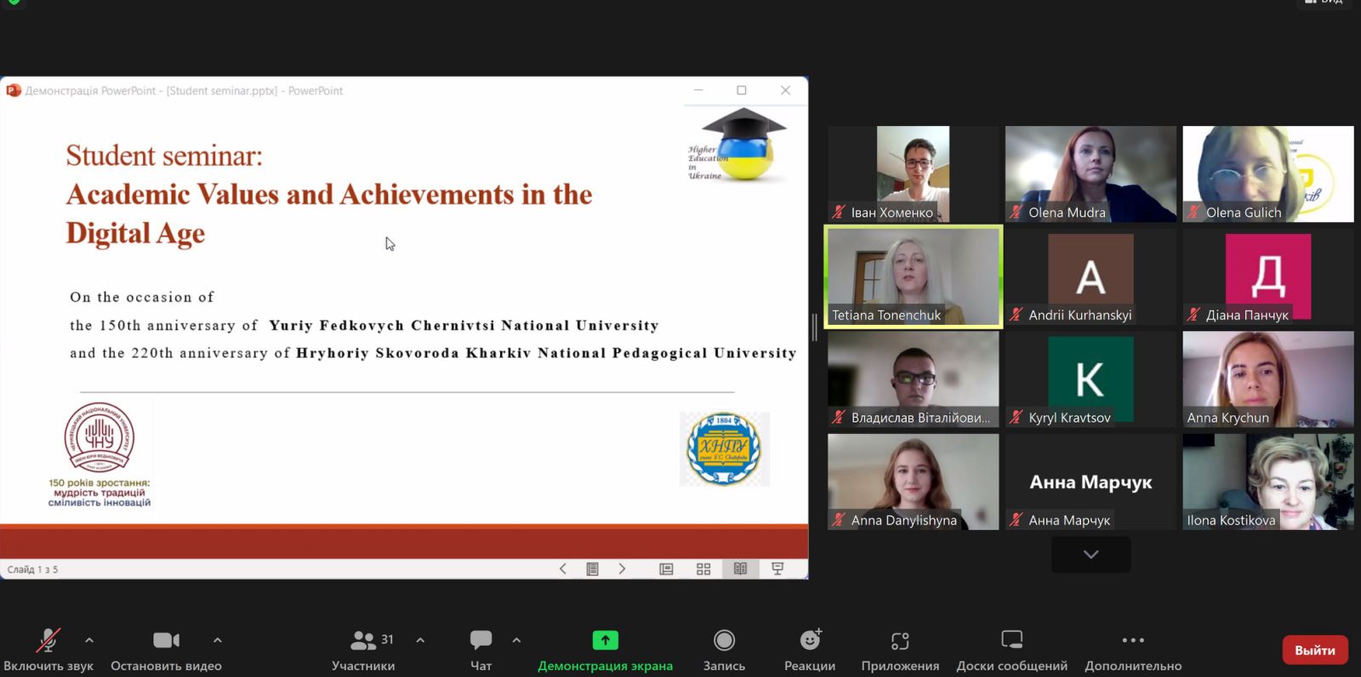Switch to slide sorter view icon
Screen dimensions: 1361x677
pyautogui.click(x=703, y=569)
